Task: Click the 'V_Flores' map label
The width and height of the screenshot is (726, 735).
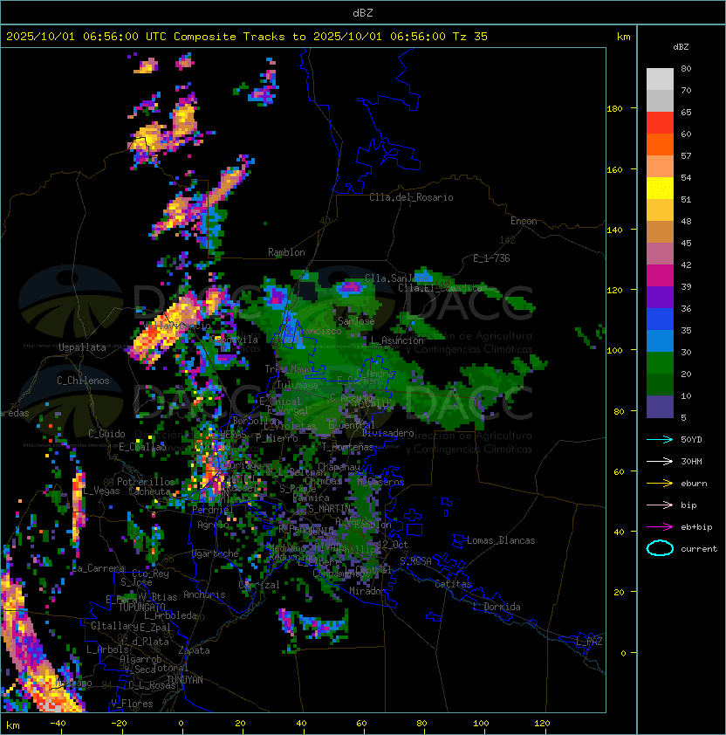Action: [x=132, y=704]
